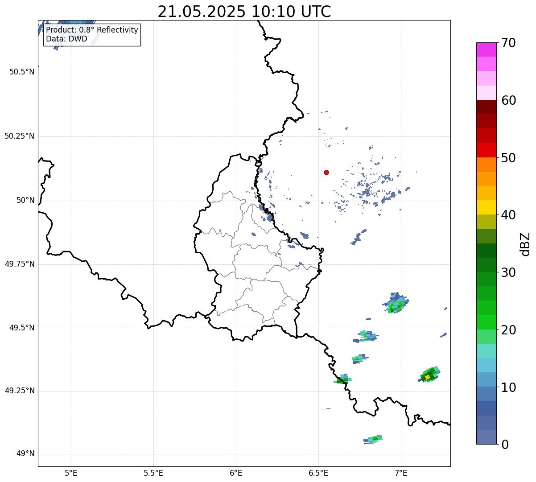Click the dBZ colorbar axis label
This screenshot has width=536, height=482.
(525, 243)
